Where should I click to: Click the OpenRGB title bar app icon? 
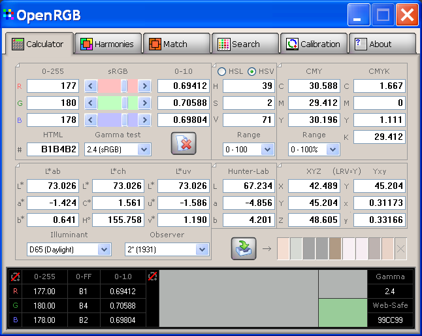coord(8,14)
